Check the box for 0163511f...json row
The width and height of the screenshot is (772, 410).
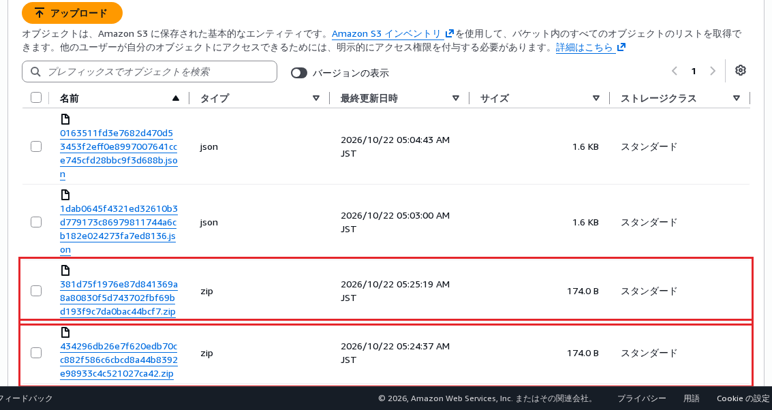[36, 146]
